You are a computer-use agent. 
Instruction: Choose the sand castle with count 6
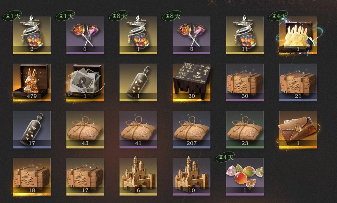tap(138, 177)
